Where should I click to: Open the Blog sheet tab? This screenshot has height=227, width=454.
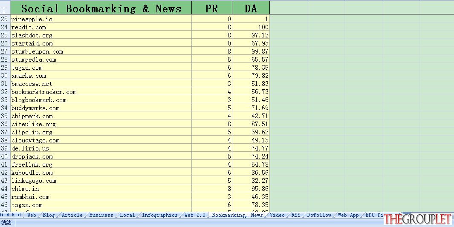(x=49, y=215)
